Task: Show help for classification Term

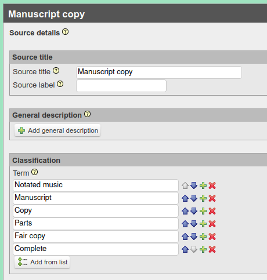Action: 35,172
